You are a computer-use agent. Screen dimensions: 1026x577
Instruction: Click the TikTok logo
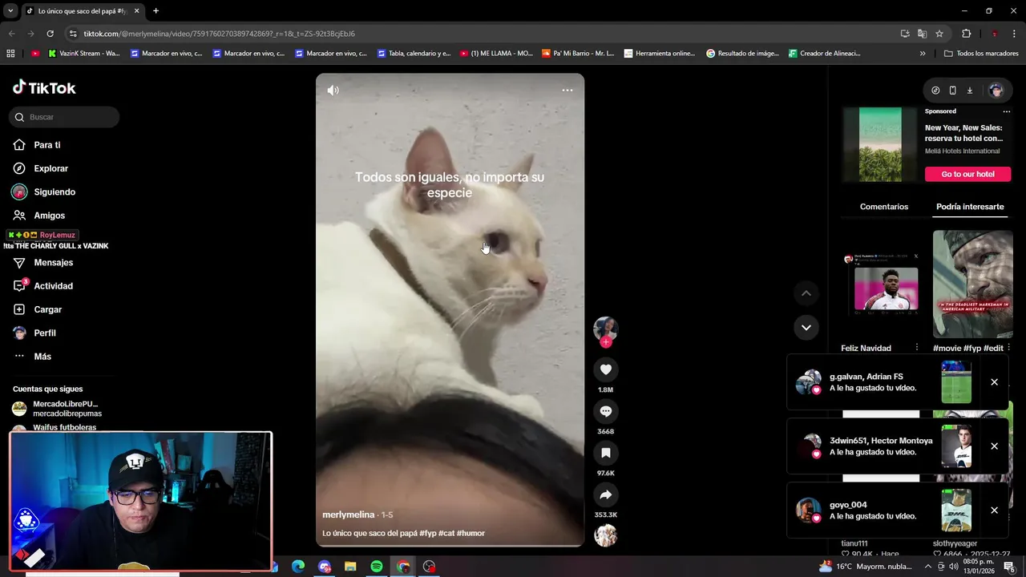(x=44, y=87)
